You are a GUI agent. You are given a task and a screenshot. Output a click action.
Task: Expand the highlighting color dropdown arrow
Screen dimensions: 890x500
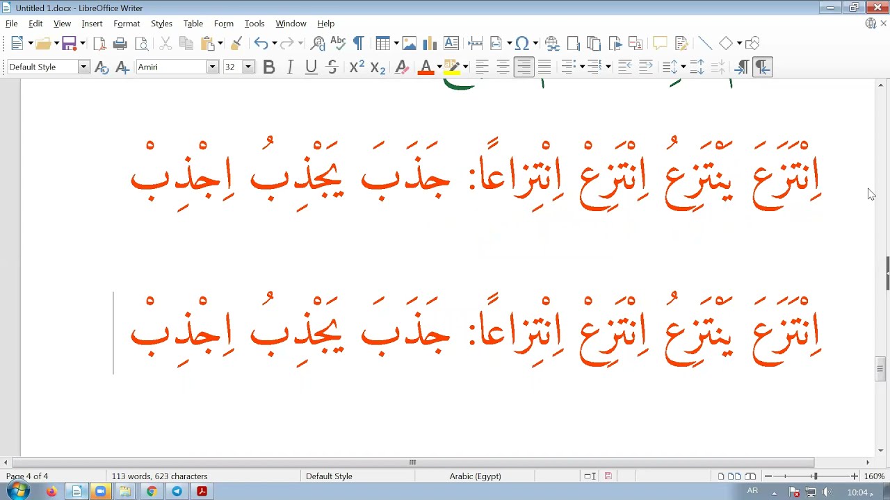point(465,67)
